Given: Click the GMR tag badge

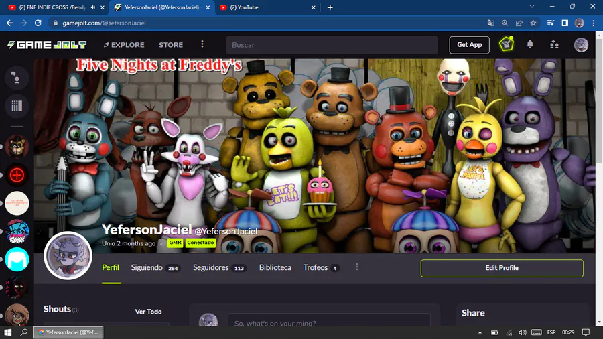Looking at the screenshot, I should point(175,243).
